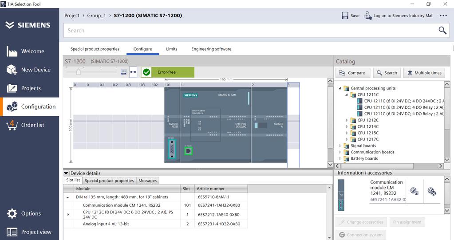Select the CM 1241 RS232 module in the rack
Image resolution: width=454 pixels, height=240 pixels.
click(x=172, y=125)
